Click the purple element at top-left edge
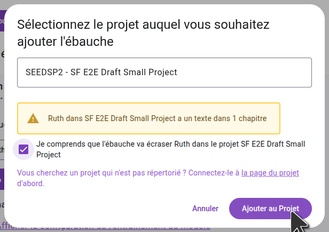 2,21
